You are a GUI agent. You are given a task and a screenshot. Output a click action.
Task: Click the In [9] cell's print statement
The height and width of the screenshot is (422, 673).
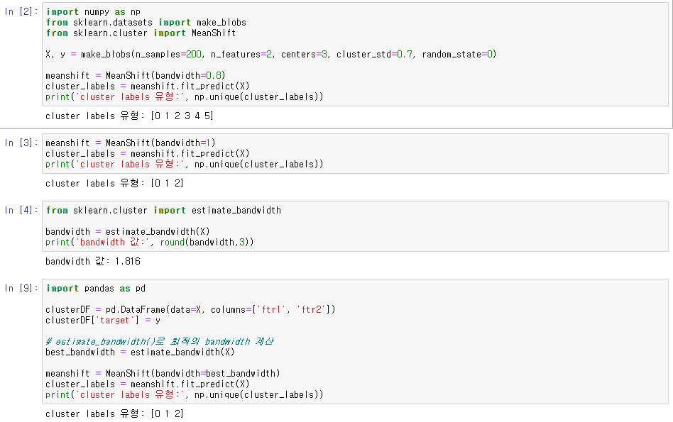click(185, 395)
